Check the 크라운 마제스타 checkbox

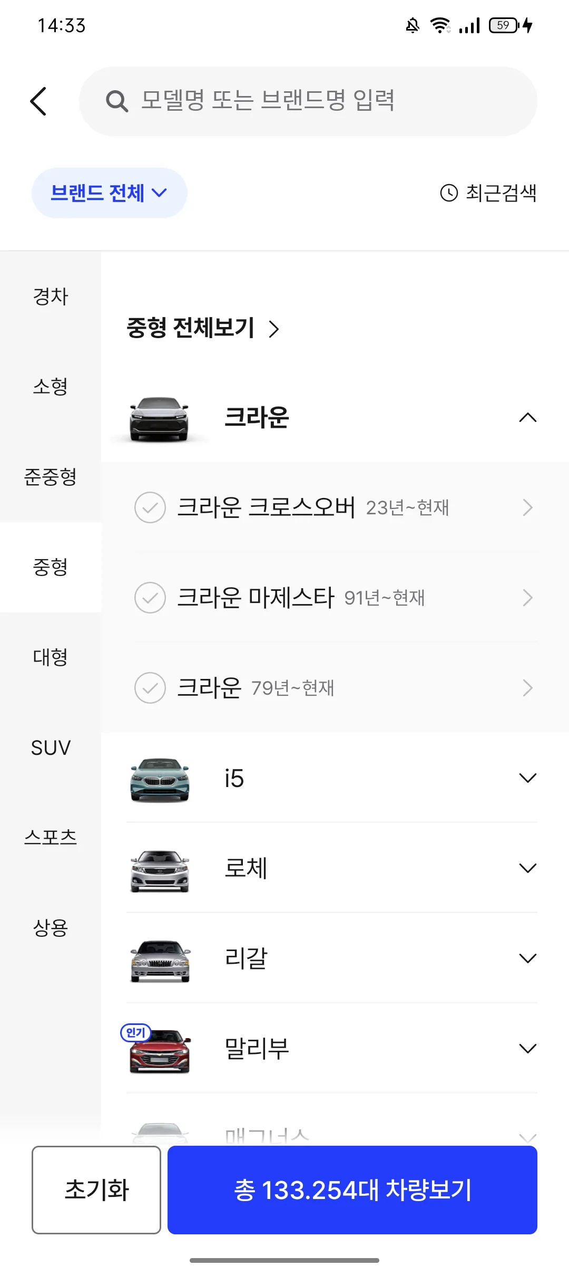[150, 598]
